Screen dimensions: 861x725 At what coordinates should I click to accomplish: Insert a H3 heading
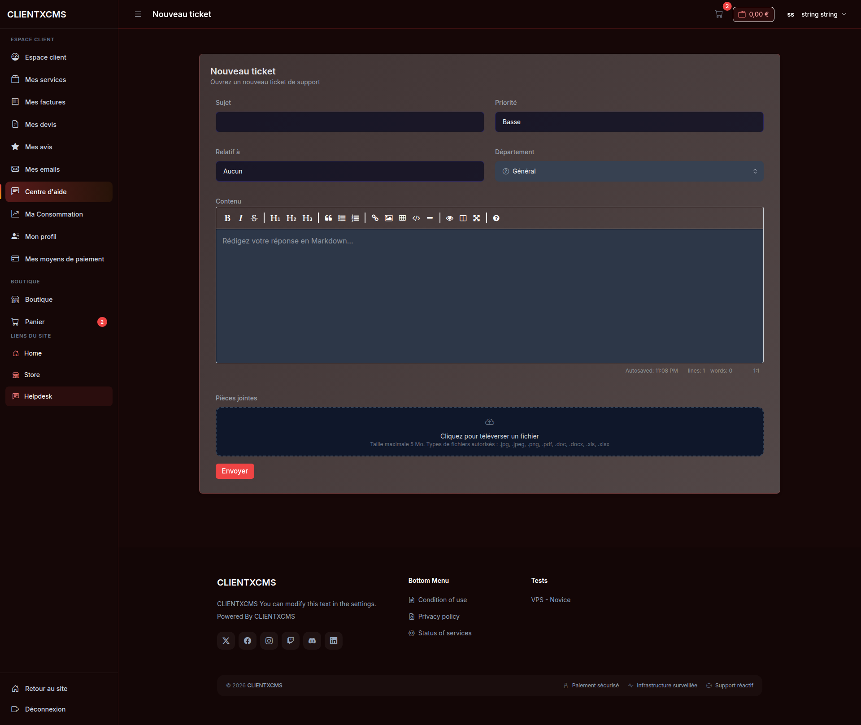tap(307, 218)
